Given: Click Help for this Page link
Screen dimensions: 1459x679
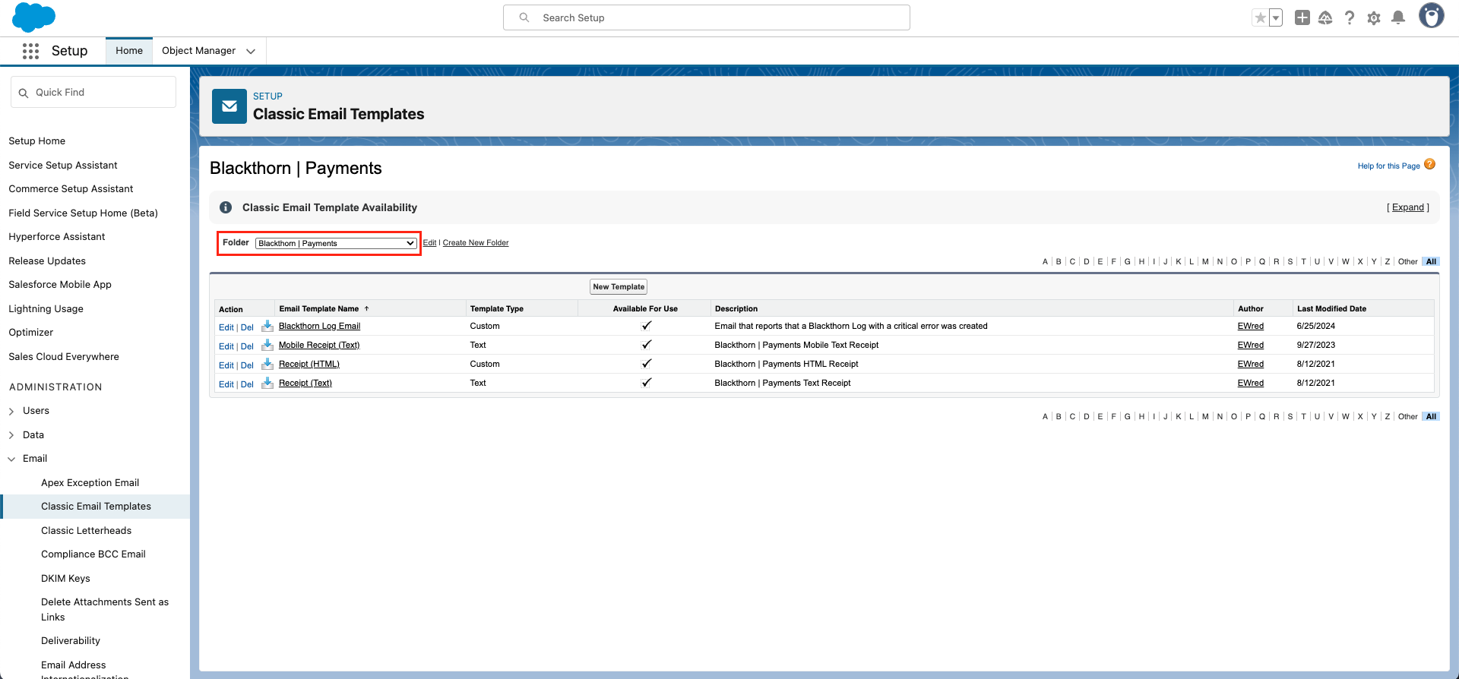Looking at the screenshot, I should 1389,166.
